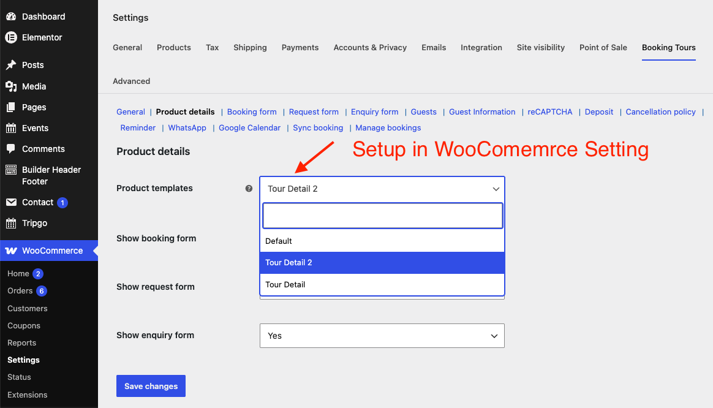The image size is (713, 408).
Task: Open the Cancellation policy link
Action: (660, 112)
